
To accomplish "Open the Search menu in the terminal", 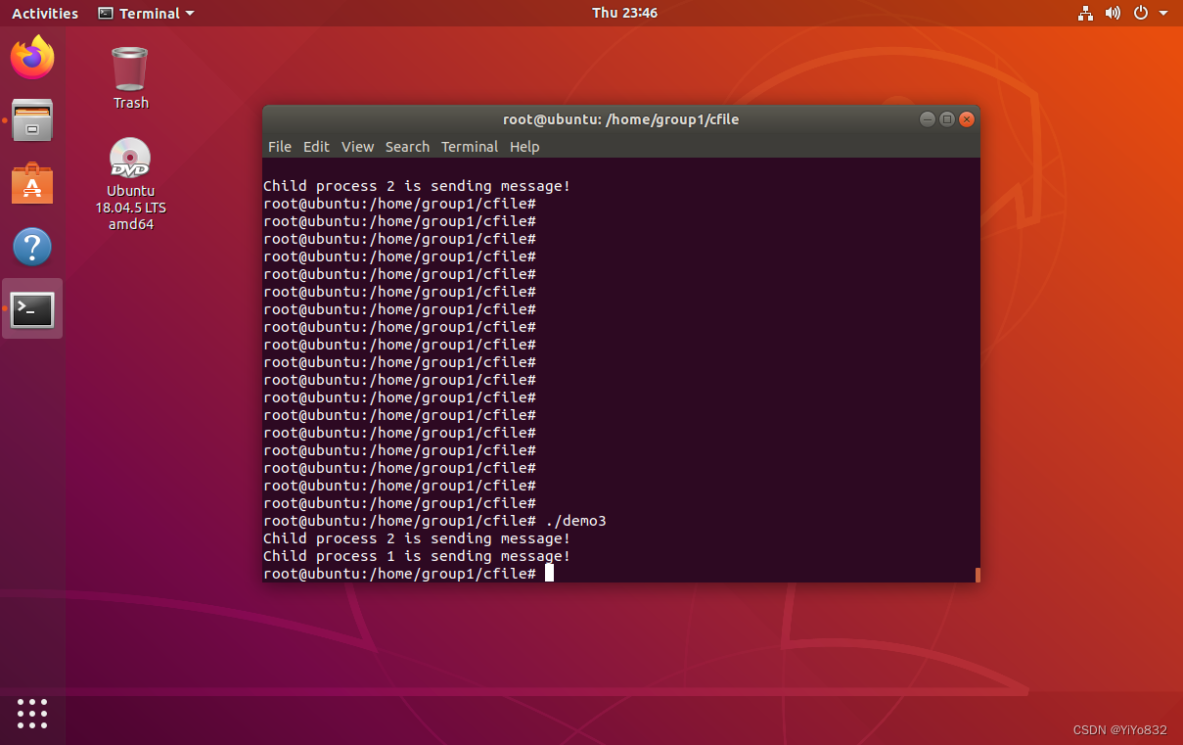I will coord(407,147).
